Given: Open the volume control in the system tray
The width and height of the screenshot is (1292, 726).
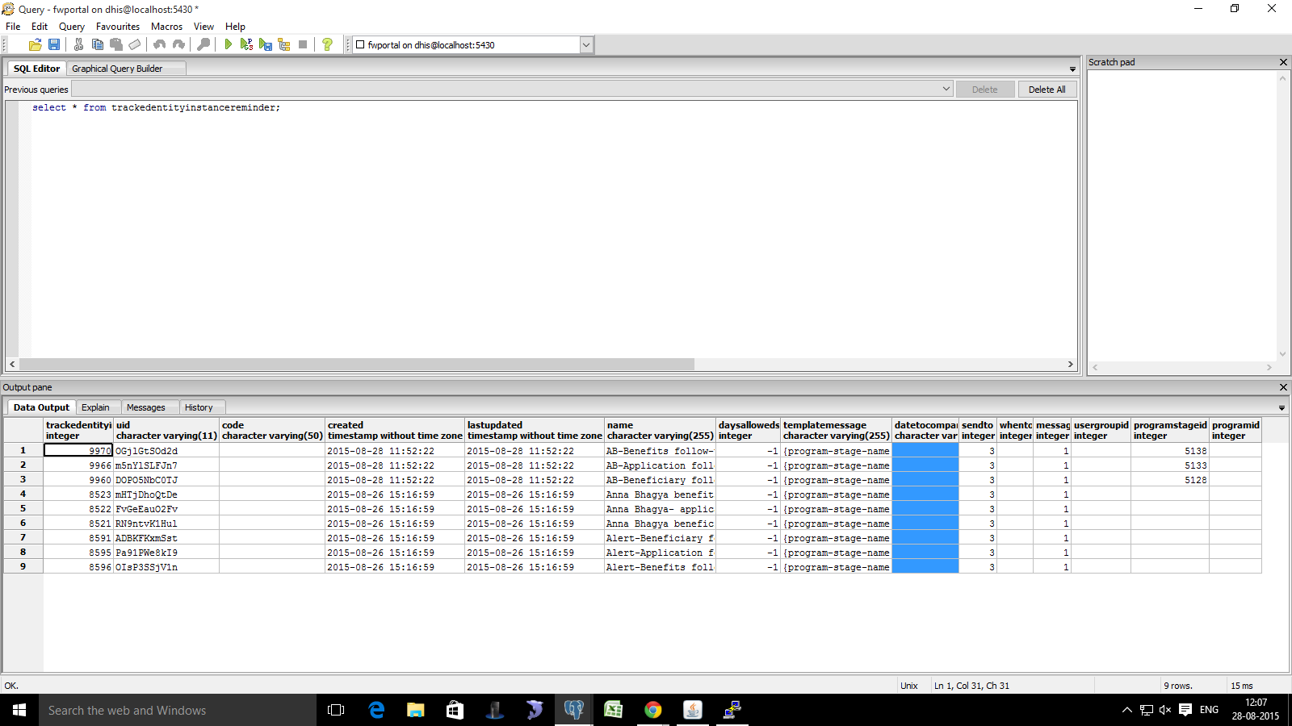Looking at the screenshot, I should 1164,710.
